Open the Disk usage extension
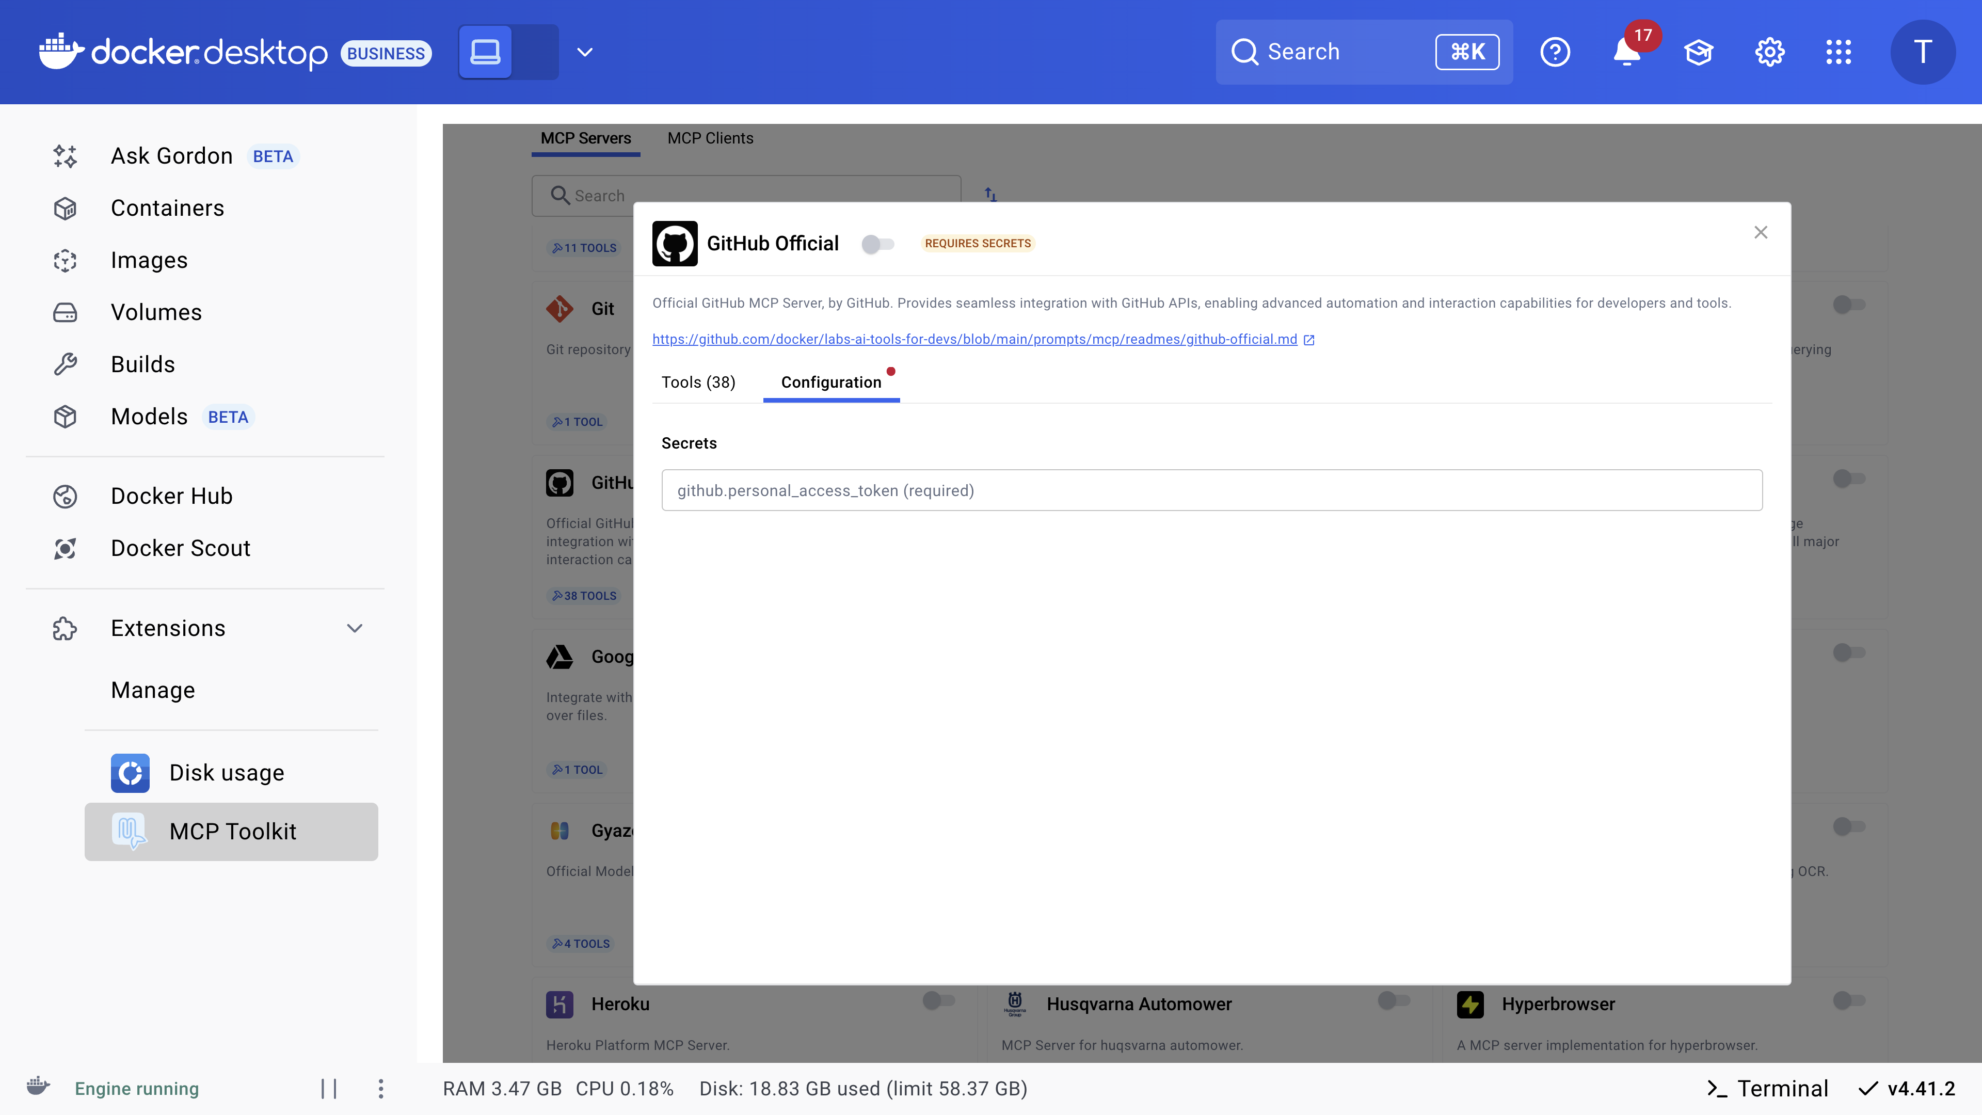 (x=231, y=773)
